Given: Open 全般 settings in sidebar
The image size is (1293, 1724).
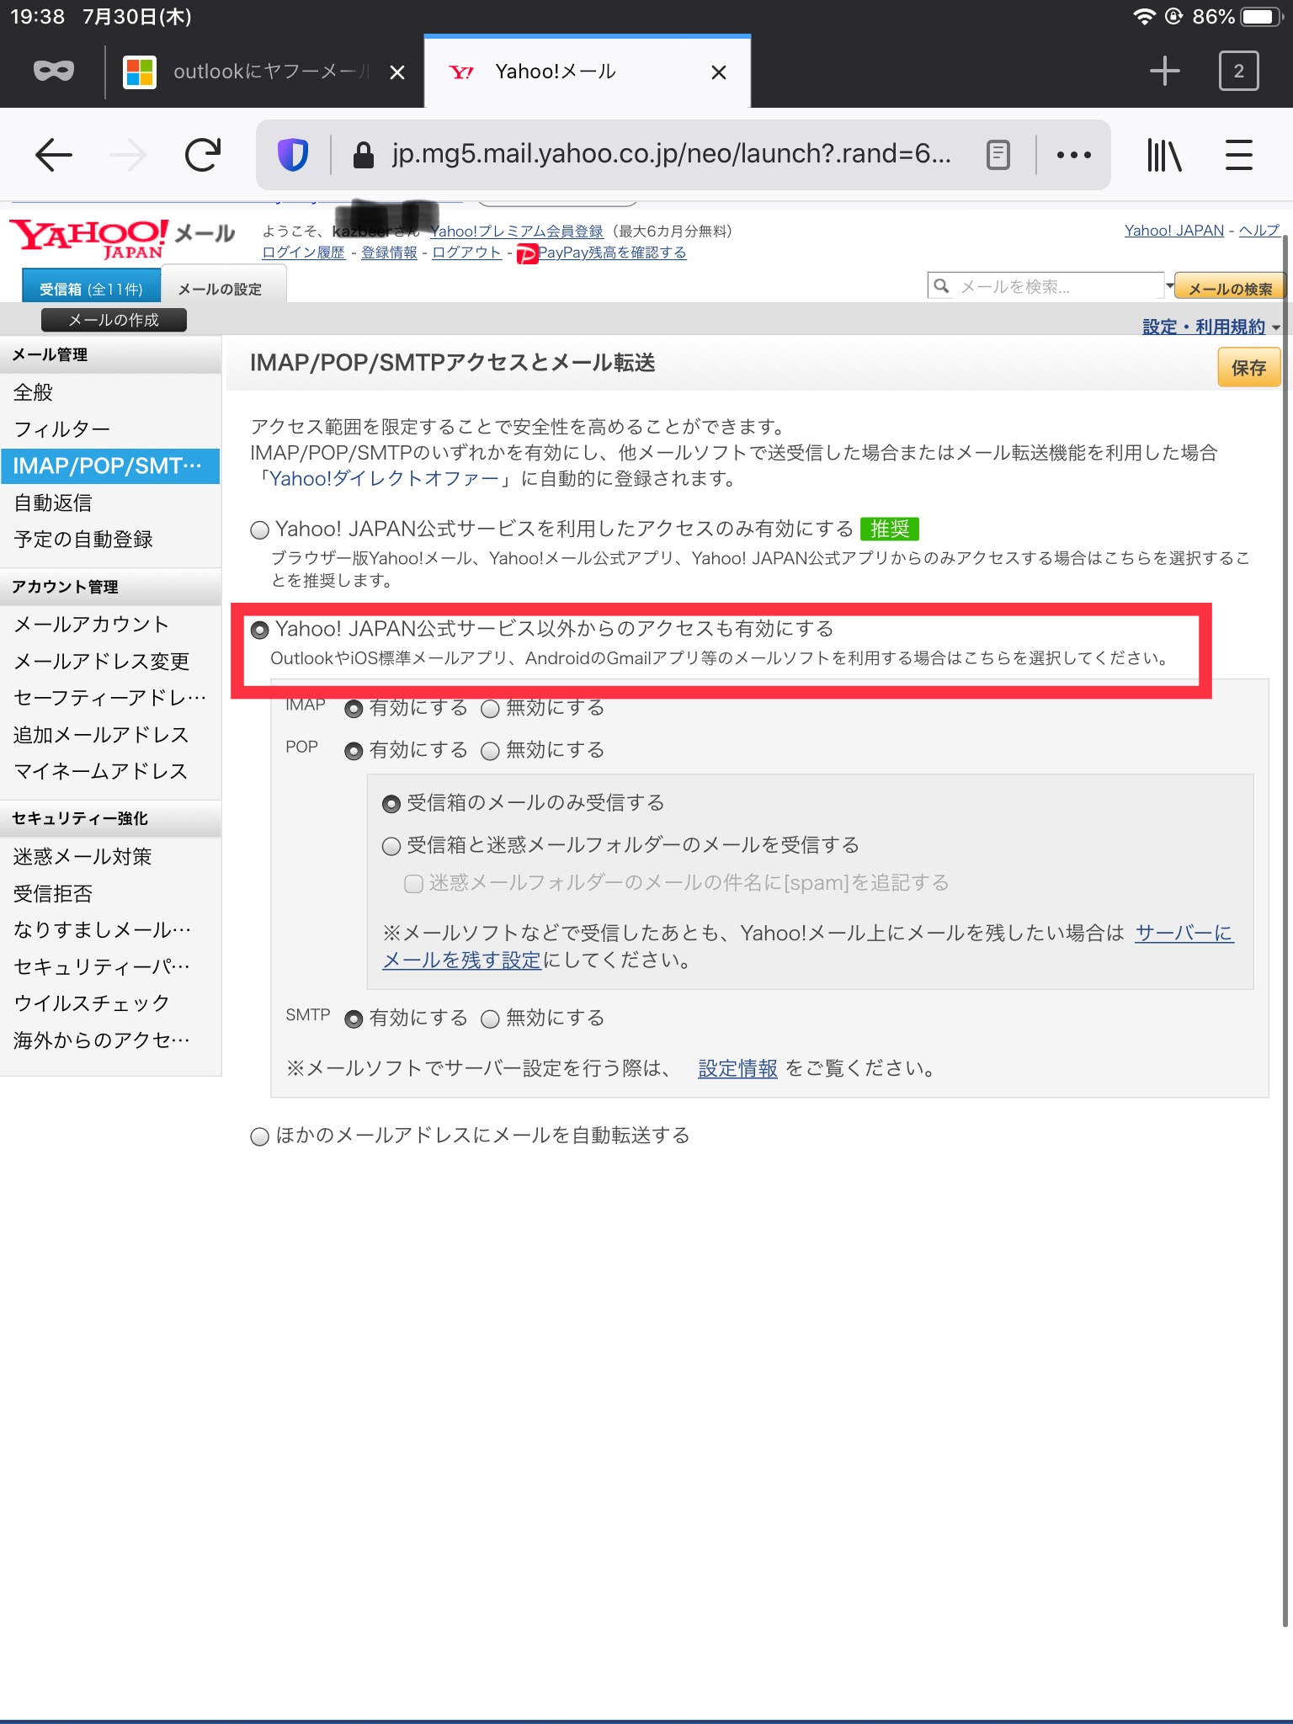Looking at the screenshot, I should [x=110, y=392].
